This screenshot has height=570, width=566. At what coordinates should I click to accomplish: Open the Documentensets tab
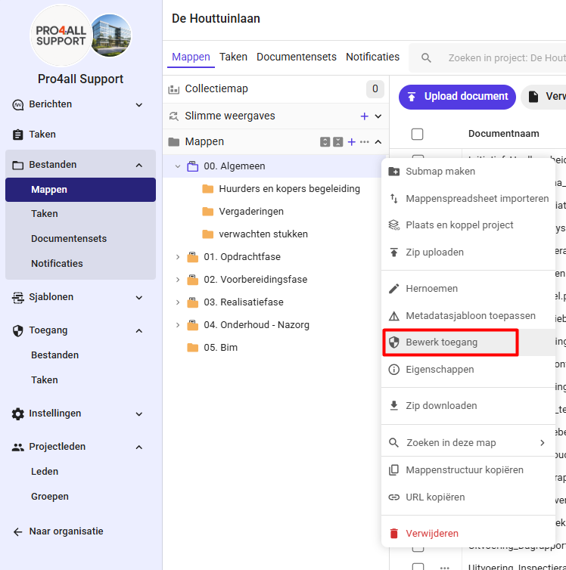click(x=297, y=57)
